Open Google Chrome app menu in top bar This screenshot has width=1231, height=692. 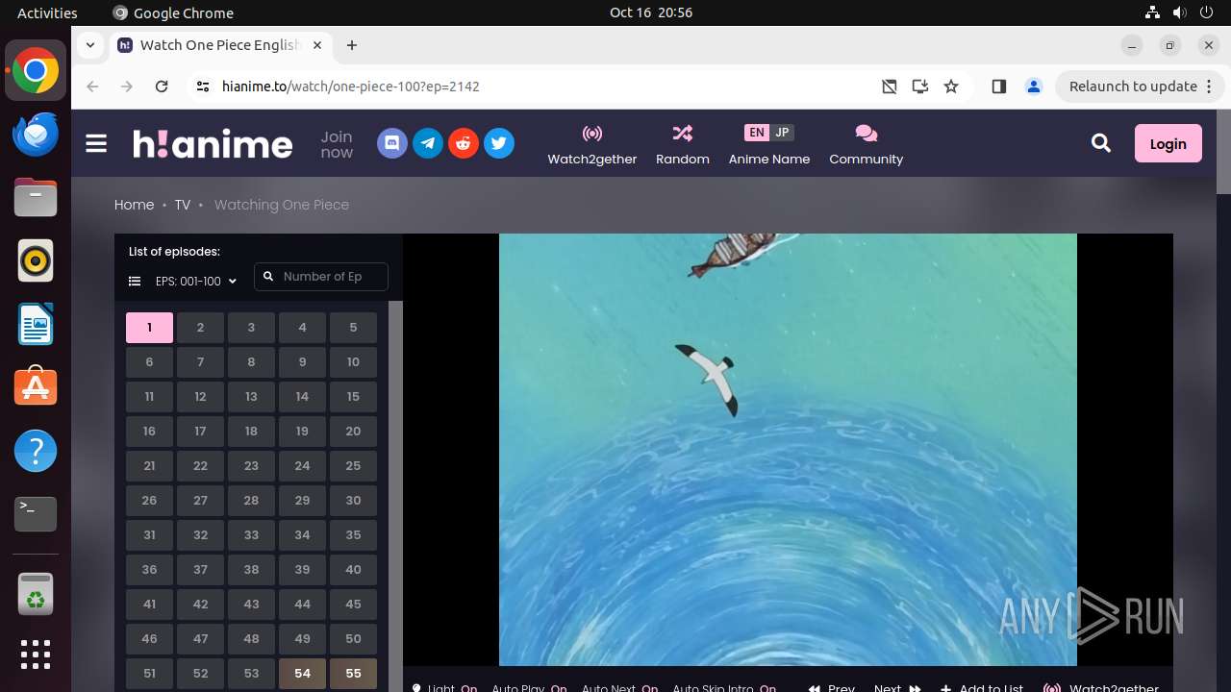coord(173,12)
